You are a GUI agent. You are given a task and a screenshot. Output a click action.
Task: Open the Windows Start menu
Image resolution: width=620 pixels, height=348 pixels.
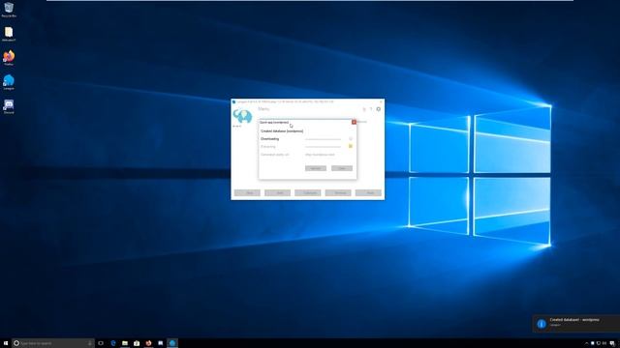6,343
